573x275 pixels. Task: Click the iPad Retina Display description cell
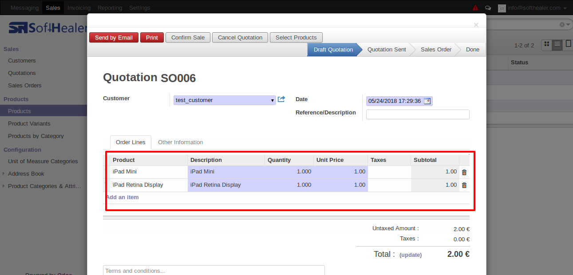point(226,185)
